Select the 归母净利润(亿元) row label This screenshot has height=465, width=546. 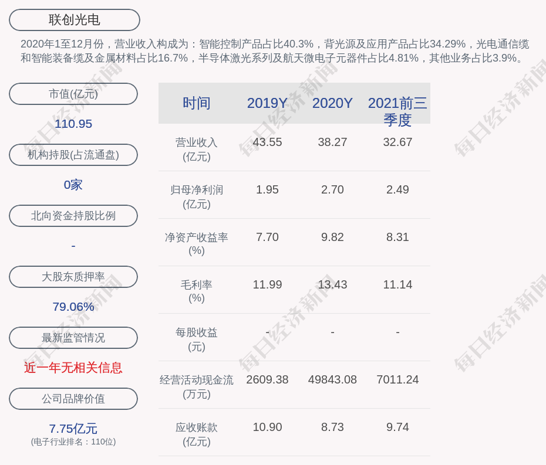point(197,197)
